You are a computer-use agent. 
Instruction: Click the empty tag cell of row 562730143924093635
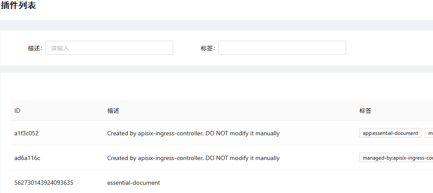tap(391, 183)
